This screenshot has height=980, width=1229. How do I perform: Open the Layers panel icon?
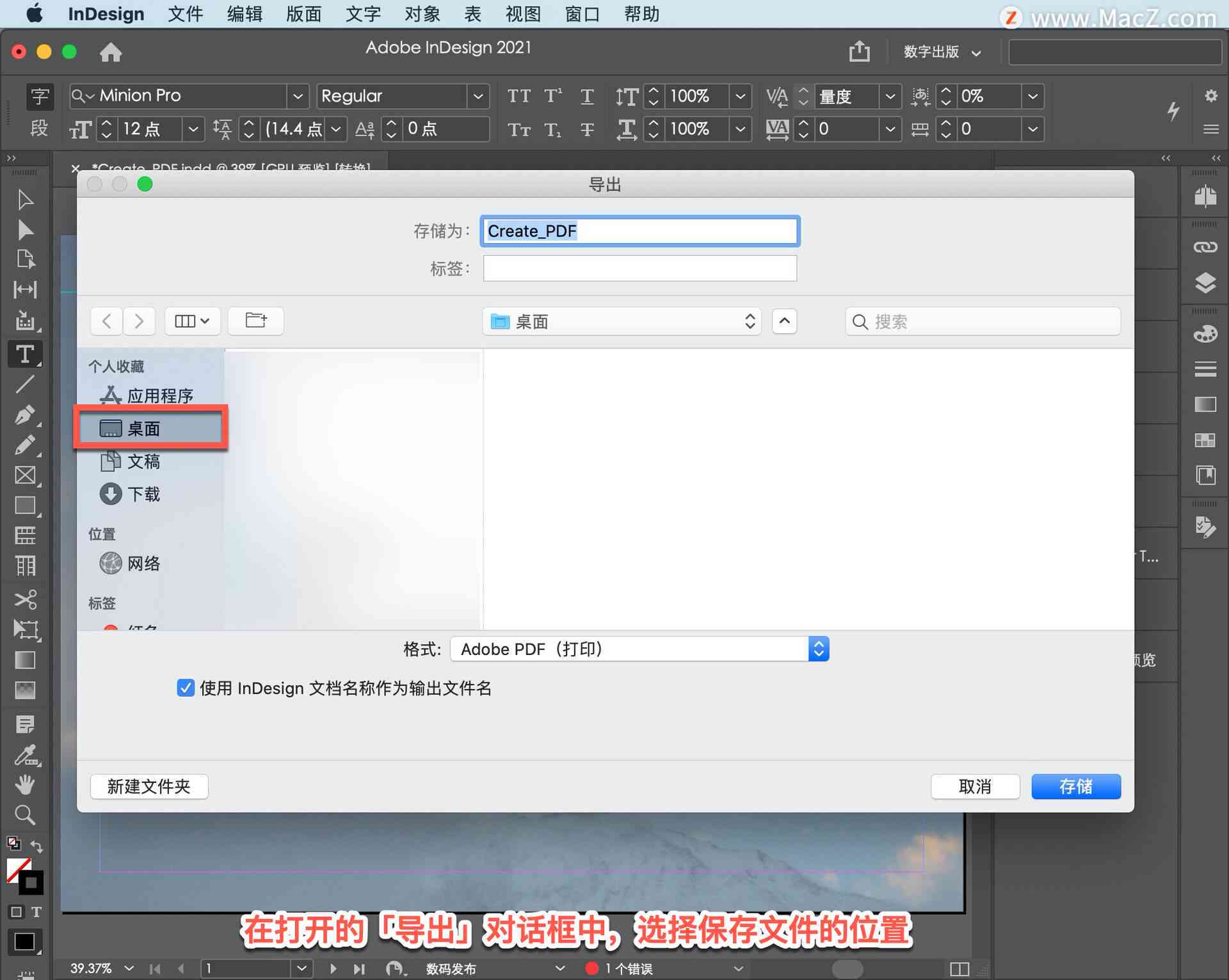(x=1205, y=283)
